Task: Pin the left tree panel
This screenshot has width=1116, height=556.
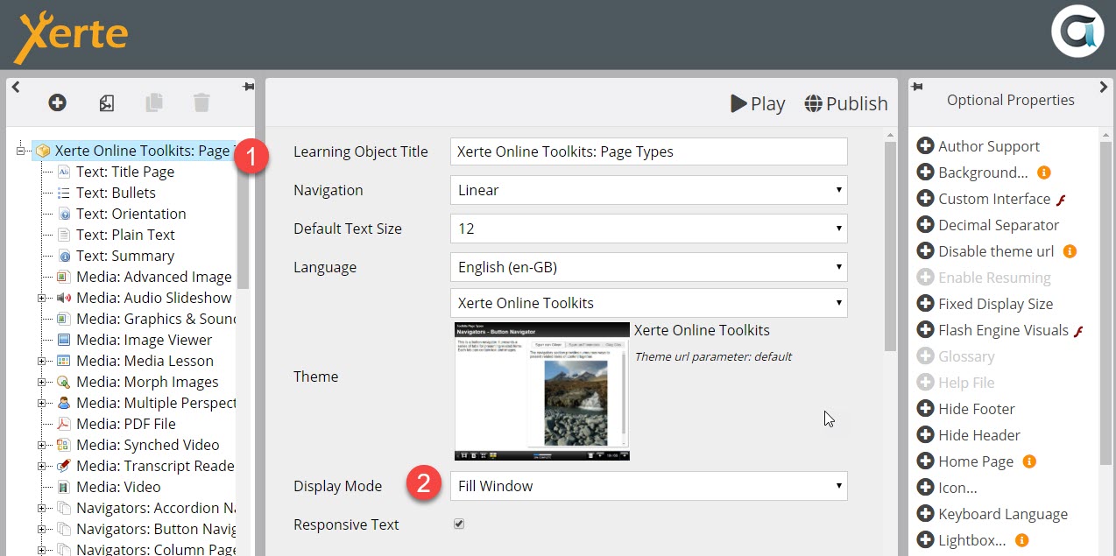Action: pyautogui.click(x=248, y=87)
